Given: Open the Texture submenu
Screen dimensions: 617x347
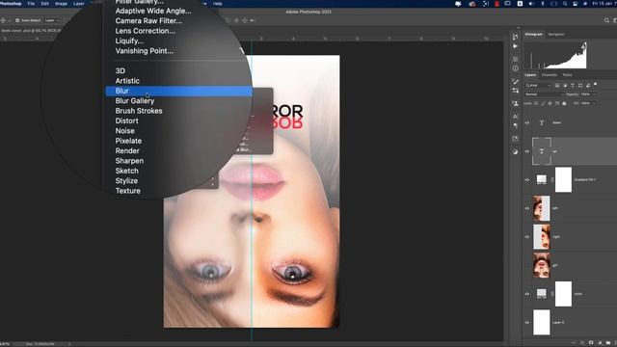Looking at the screenshot, I should click(x=127, y=191).
